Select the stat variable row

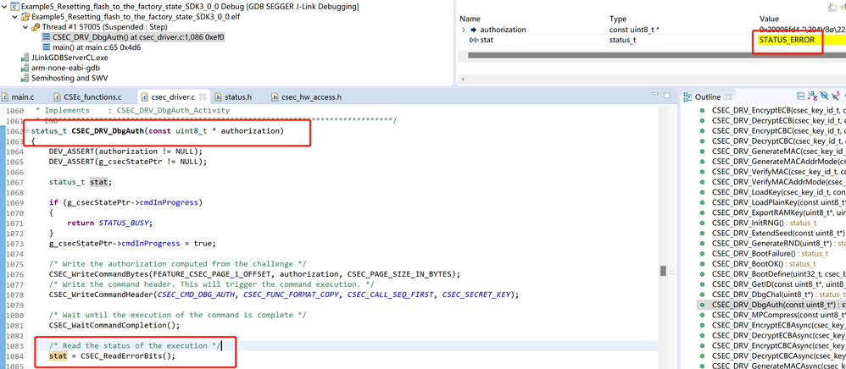click(x=651, y=40)
